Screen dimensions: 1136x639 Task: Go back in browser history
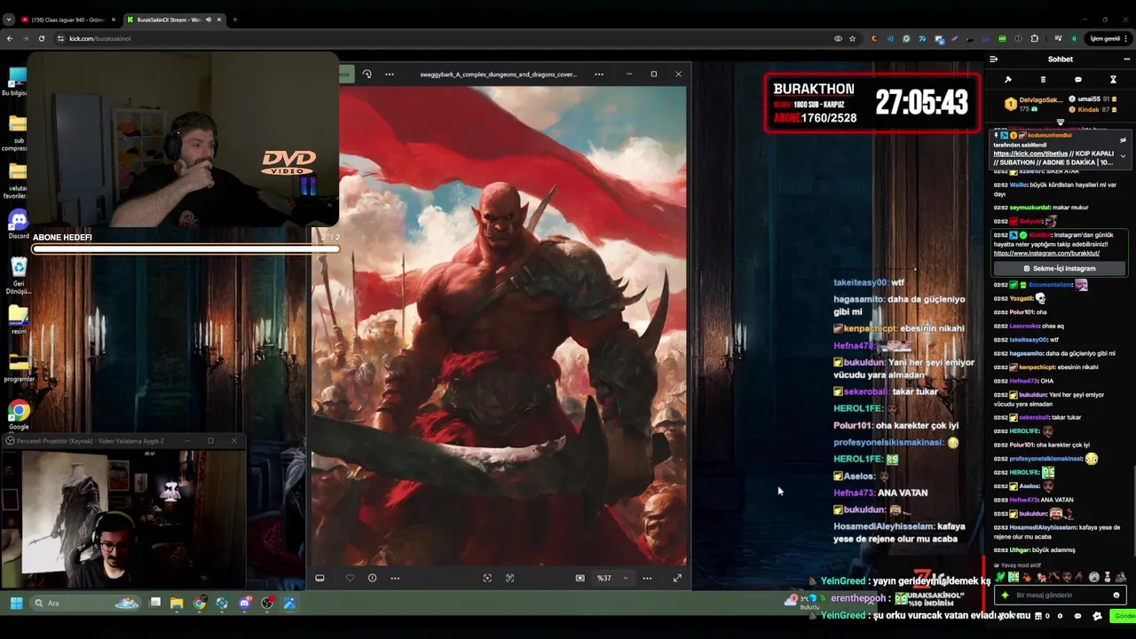tap(9, 38)
